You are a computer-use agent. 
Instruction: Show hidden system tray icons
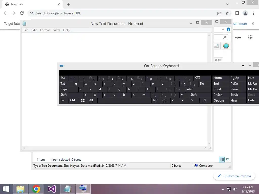tap(223, 189)
